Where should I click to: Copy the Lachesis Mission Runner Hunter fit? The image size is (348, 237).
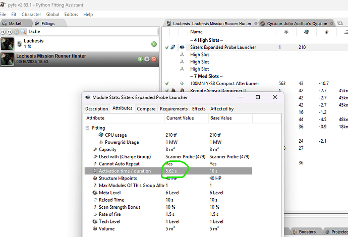[140, 60]
